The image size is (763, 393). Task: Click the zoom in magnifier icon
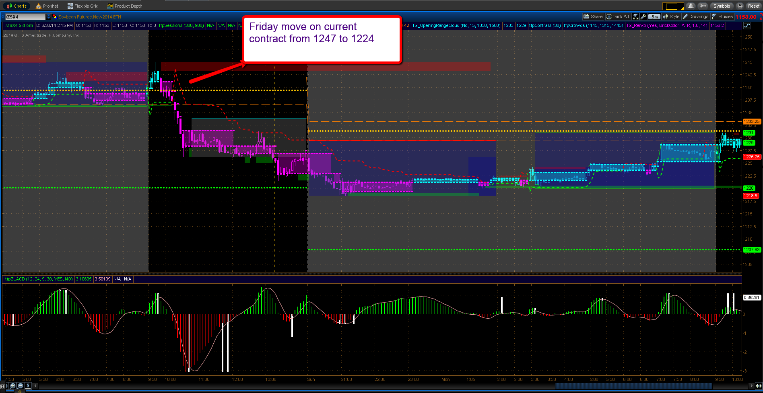click(13, 386)
